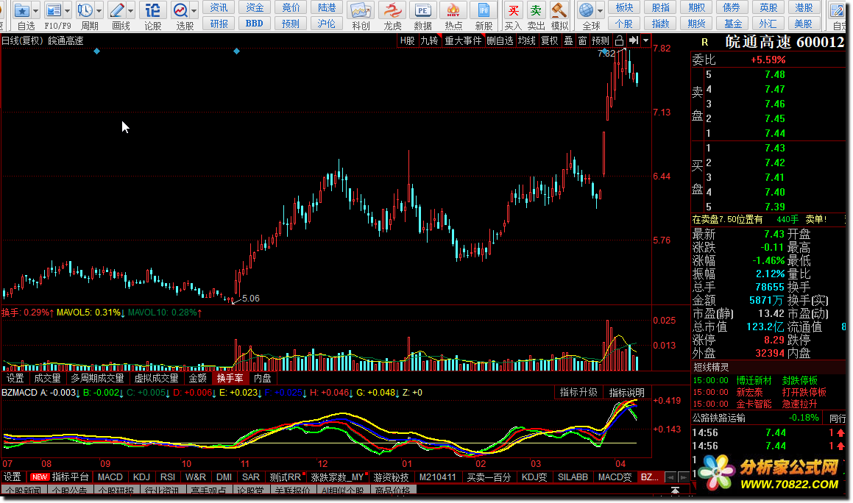This screenshot has width=853, height=503.
Task: Open the 龙虎 dragon-tiger list icon
Action: click(392, 10)
